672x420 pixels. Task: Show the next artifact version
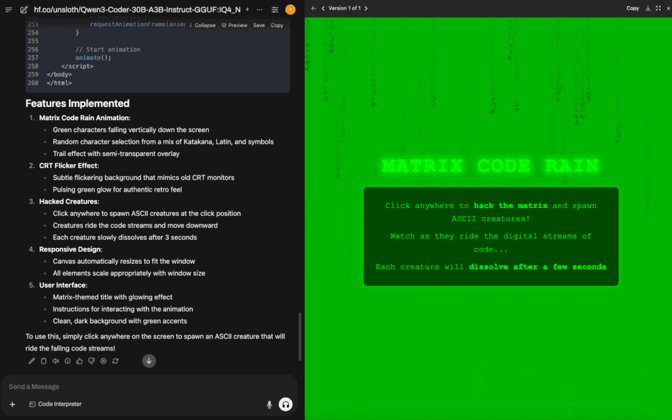(x=366, y=8)
